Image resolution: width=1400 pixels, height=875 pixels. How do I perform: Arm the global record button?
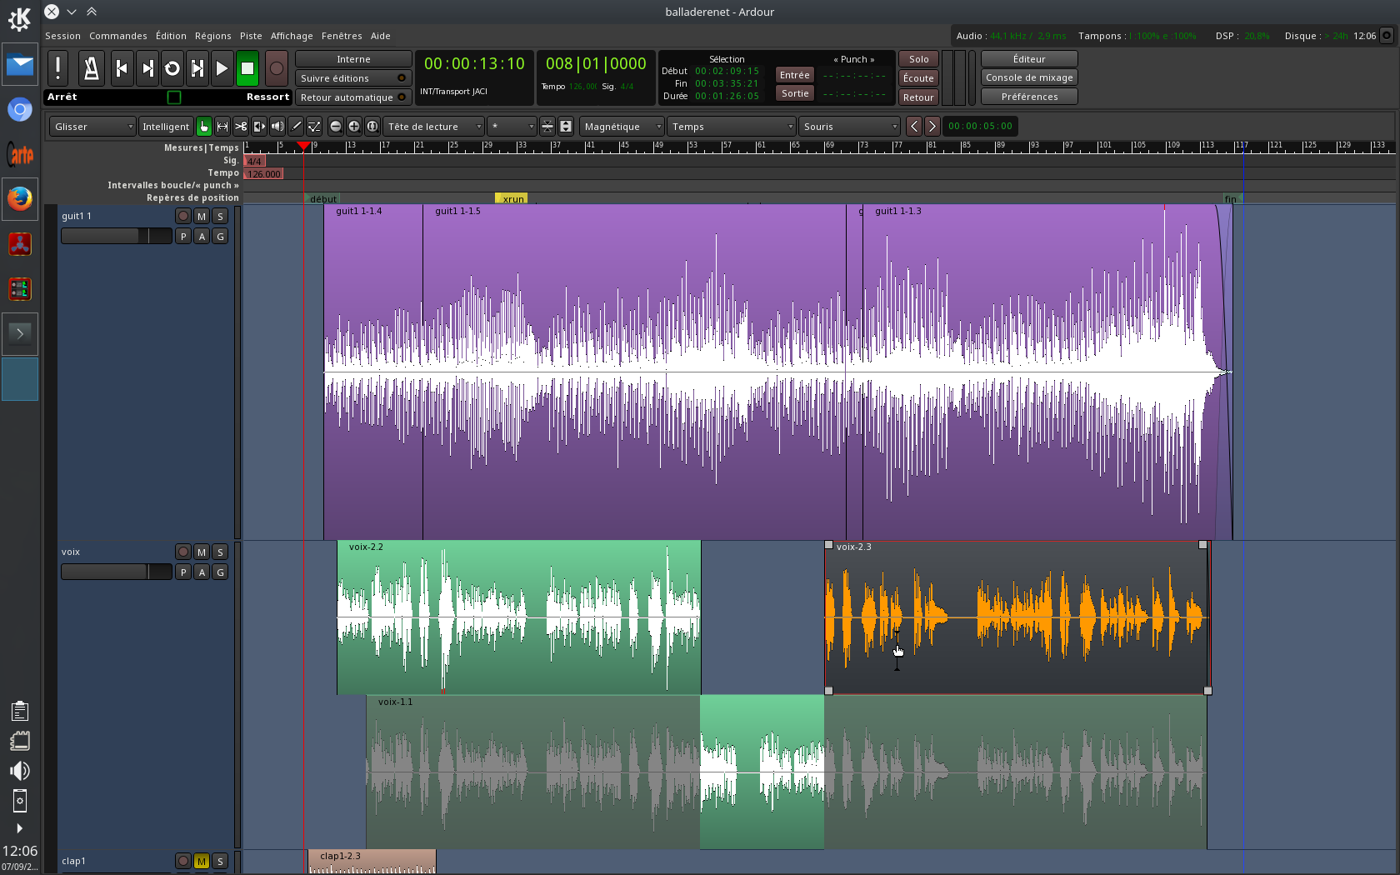(x=277, y=68)
